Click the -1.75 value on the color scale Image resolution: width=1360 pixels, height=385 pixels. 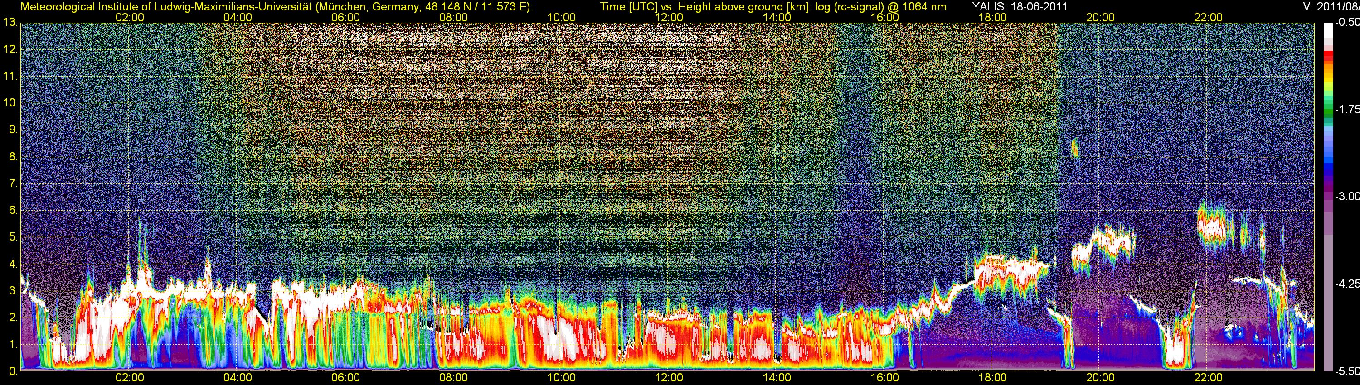pos(1346,110)
